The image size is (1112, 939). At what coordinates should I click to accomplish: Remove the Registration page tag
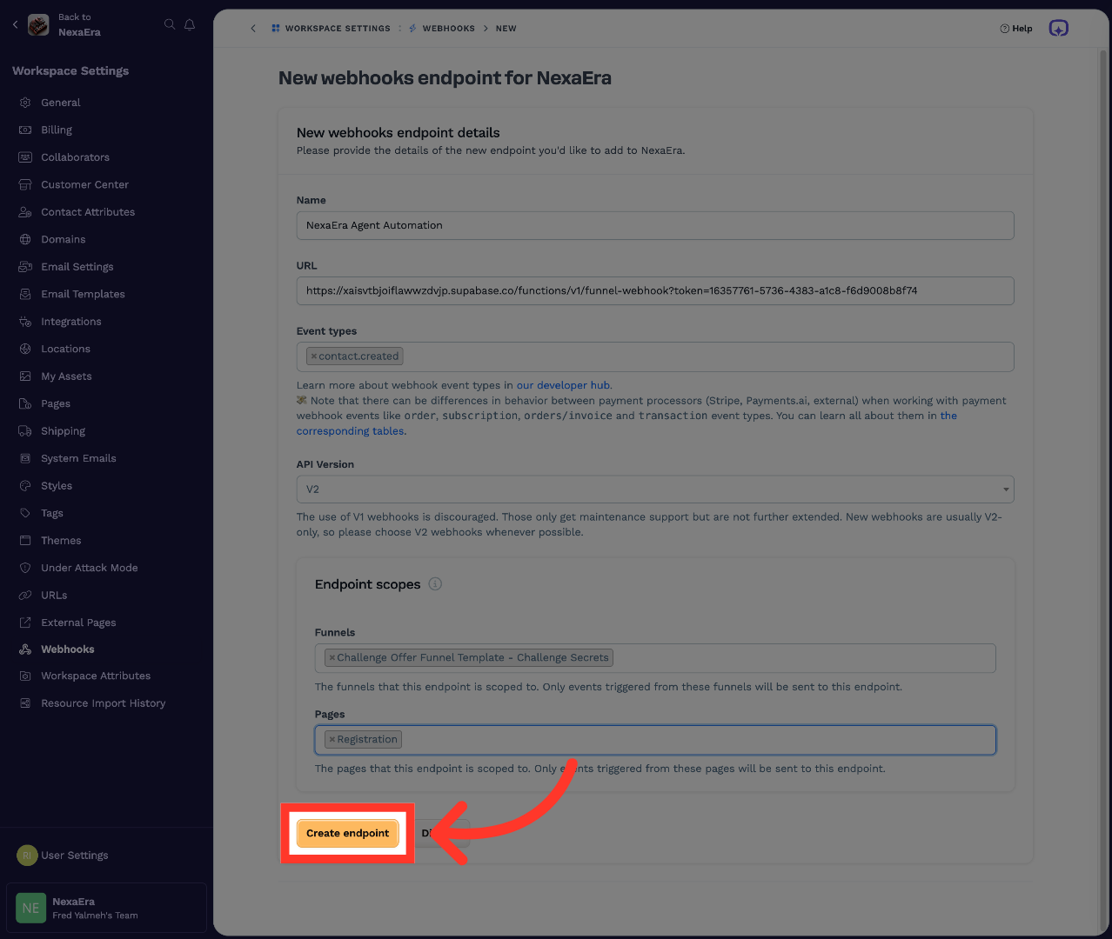pos(332,740)
